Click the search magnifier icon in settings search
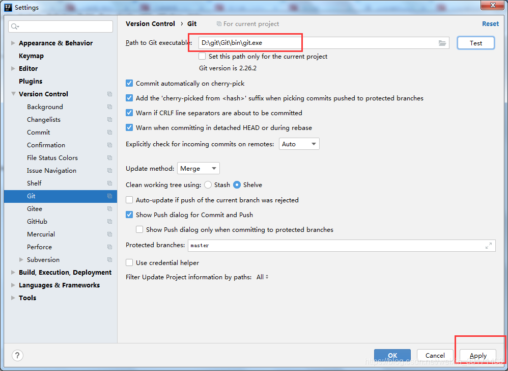The image size is (508, 371). click(x=15, y=26)
